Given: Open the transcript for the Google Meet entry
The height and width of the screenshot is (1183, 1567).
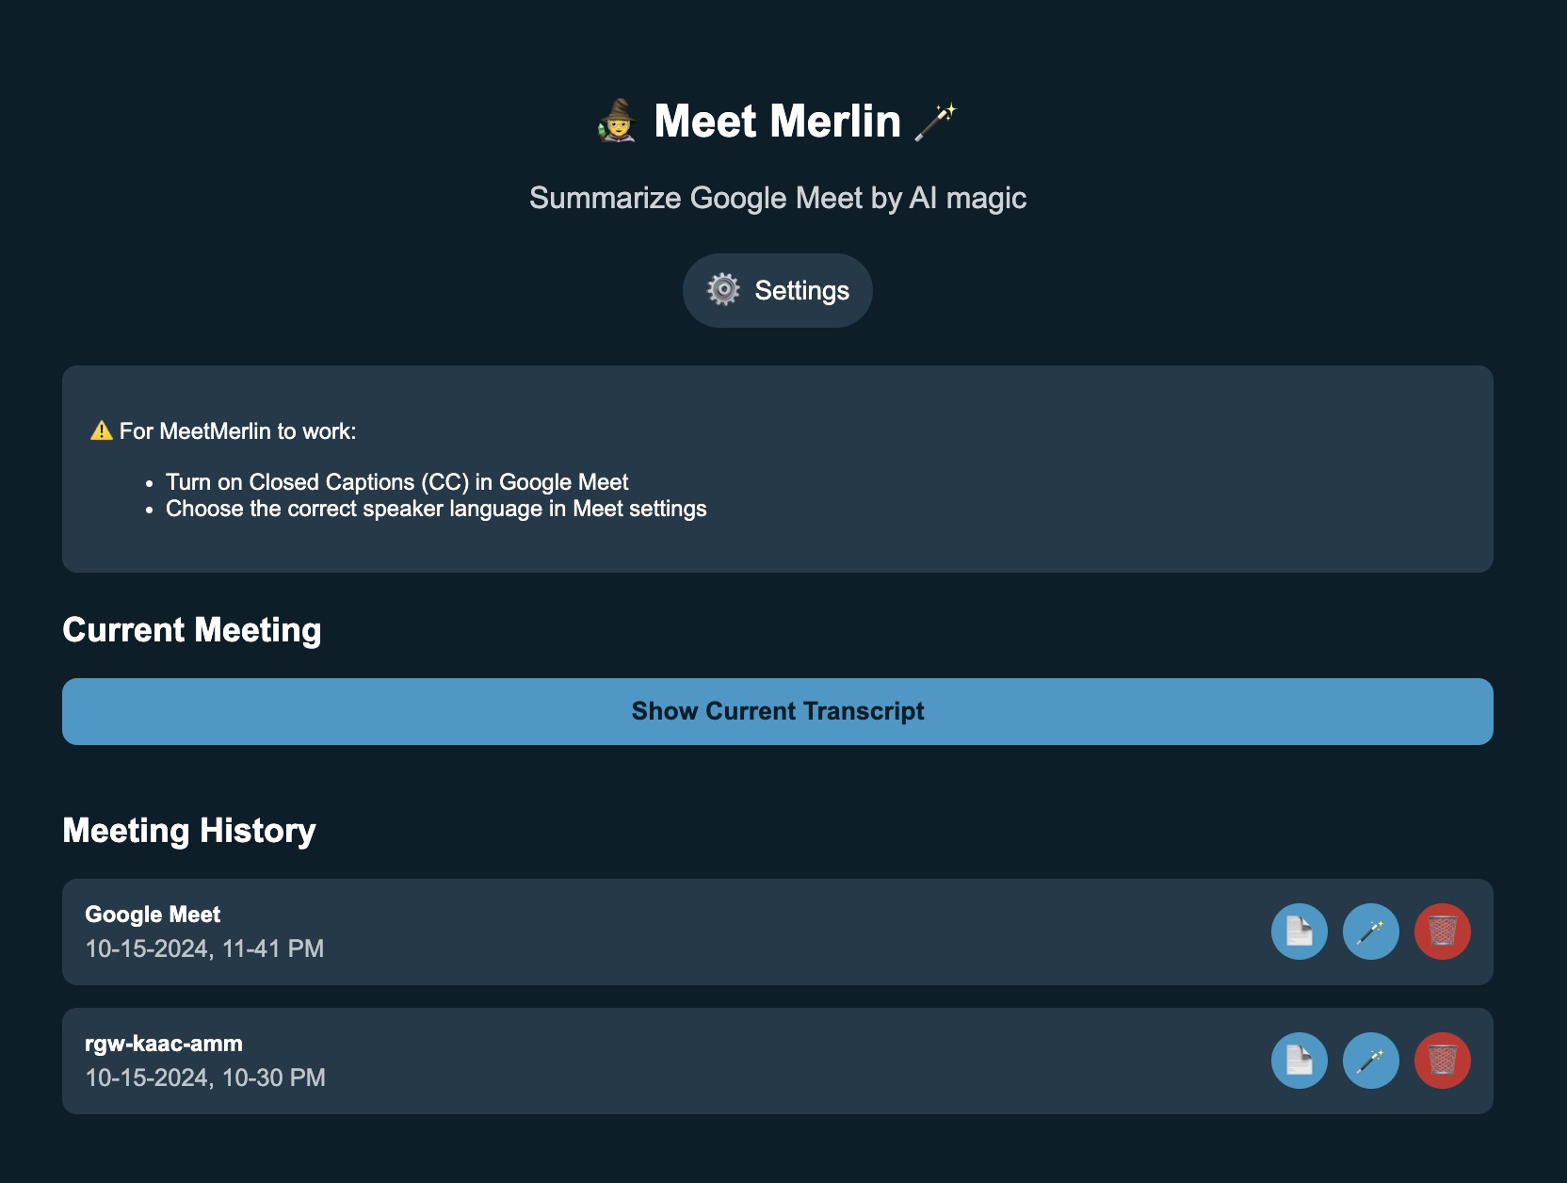Looking at the screenshot, I should point(1299,932).
